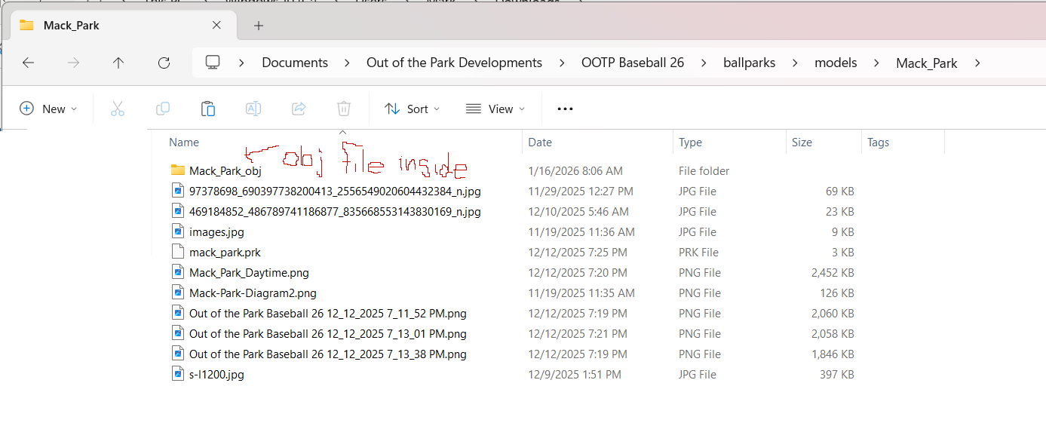Expand chevron after models breadcrumb

[x=876, y=63]
